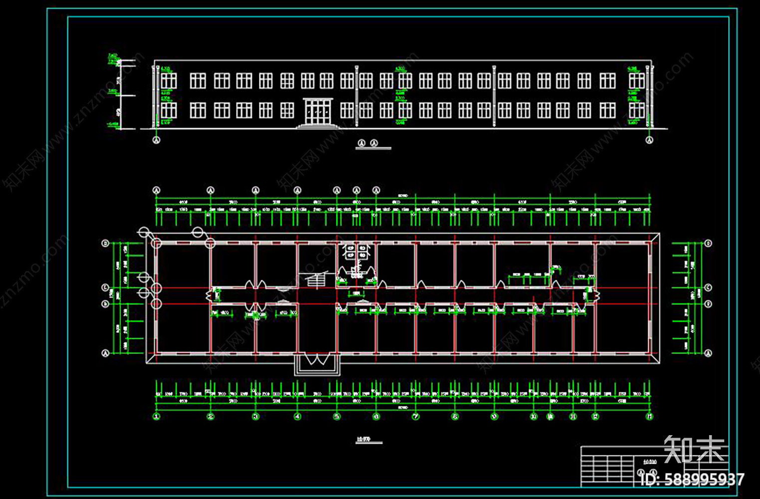Select the toilet fixtures in the floor plan
The height and width of the screenshot is (499, 760).
coord(357,252)
